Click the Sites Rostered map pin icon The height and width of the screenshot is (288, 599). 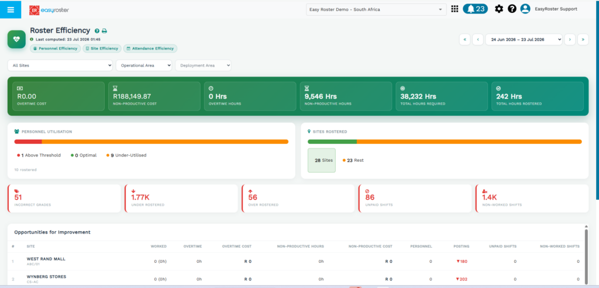(x=309, y=131)
